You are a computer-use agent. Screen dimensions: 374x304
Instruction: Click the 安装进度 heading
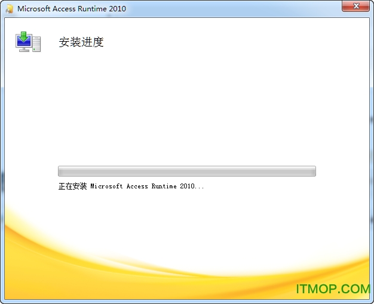tap(81, 42)
